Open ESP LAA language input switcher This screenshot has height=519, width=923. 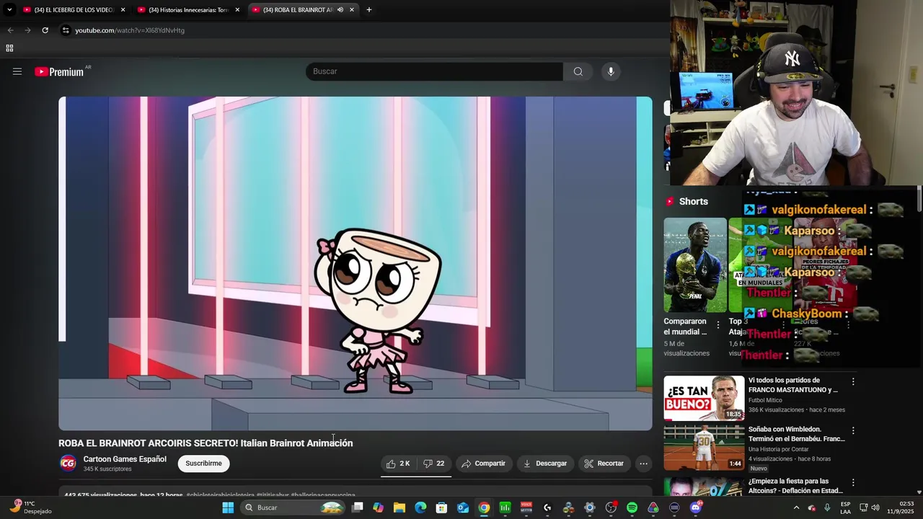click(x=846, y=507)
